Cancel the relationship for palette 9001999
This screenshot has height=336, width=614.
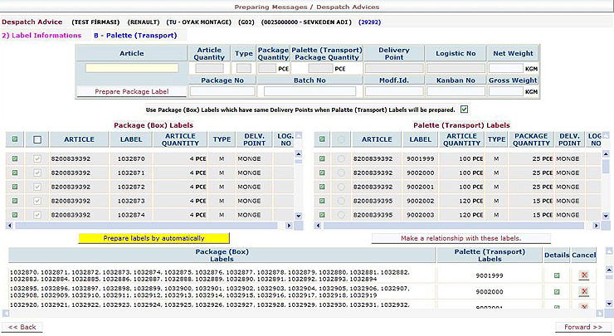[x=584, y=275]
